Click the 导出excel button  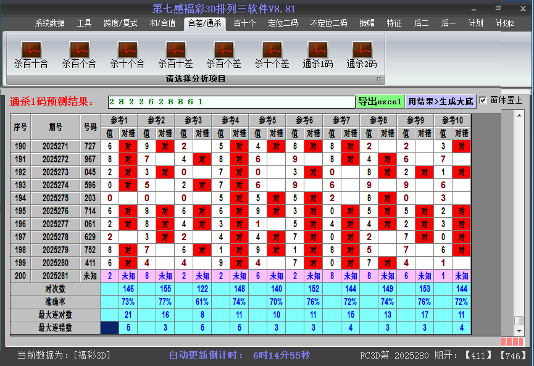click(x=380, y=100)
